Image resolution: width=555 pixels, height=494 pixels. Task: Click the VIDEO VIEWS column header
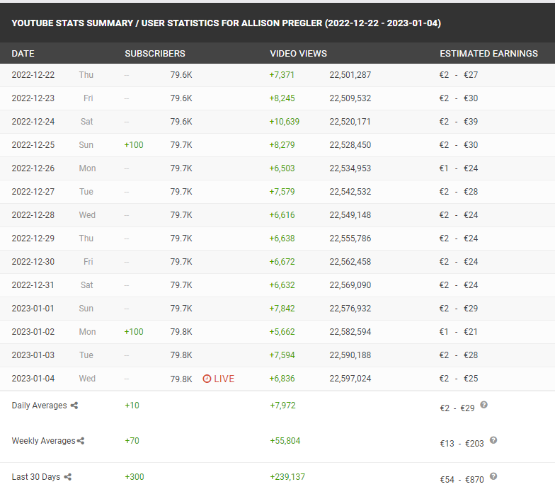(x=299, y=54)
